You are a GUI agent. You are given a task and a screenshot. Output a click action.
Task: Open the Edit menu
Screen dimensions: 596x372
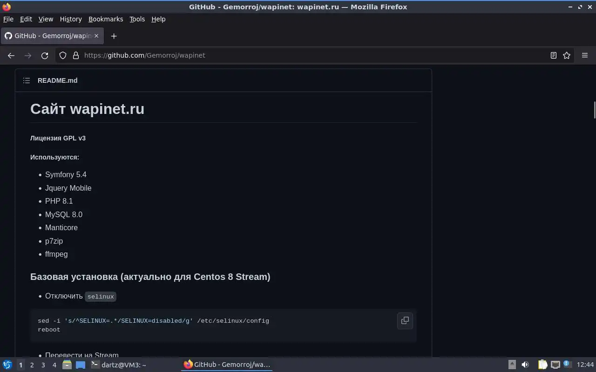pyautogui.click(x=26, y=19)
